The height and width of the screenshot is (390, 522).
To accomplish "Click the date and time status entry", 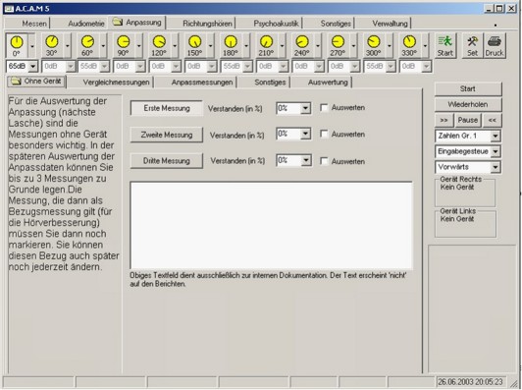I will coord(470,382).
